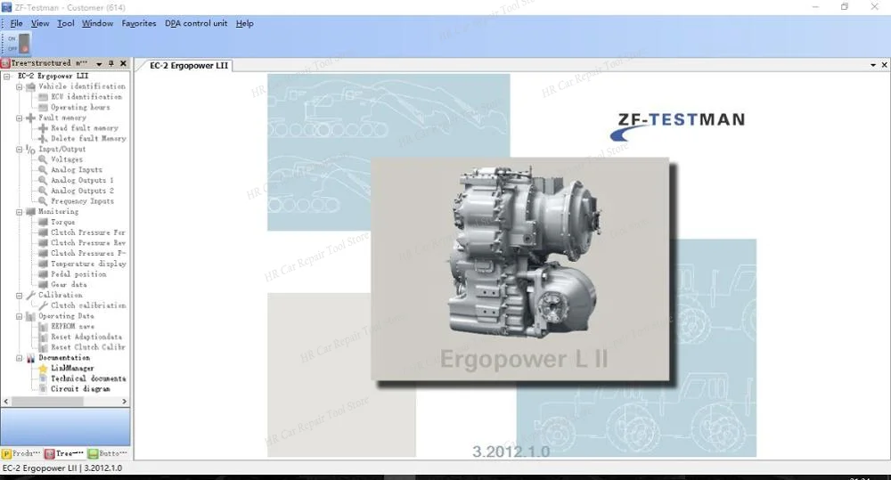Click the monitor icon beside Gear data

[x=43, y=285]
